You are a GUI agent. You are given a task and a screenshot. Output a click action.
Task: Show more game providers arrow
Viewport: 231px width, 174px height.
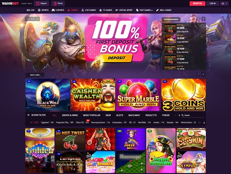204,123
